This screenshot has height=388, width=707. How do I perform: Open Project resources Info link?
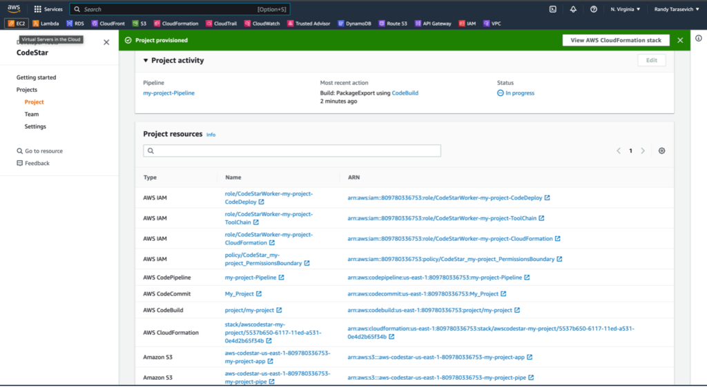211,135
